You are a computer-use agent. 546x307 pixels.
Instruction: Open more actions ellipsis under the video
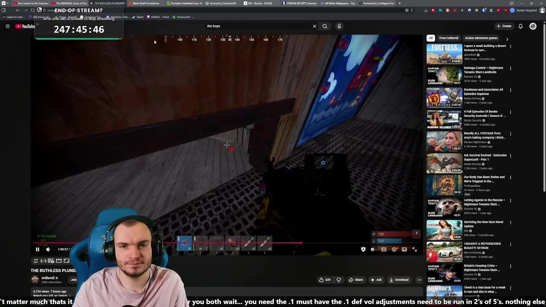click(419, 280)
